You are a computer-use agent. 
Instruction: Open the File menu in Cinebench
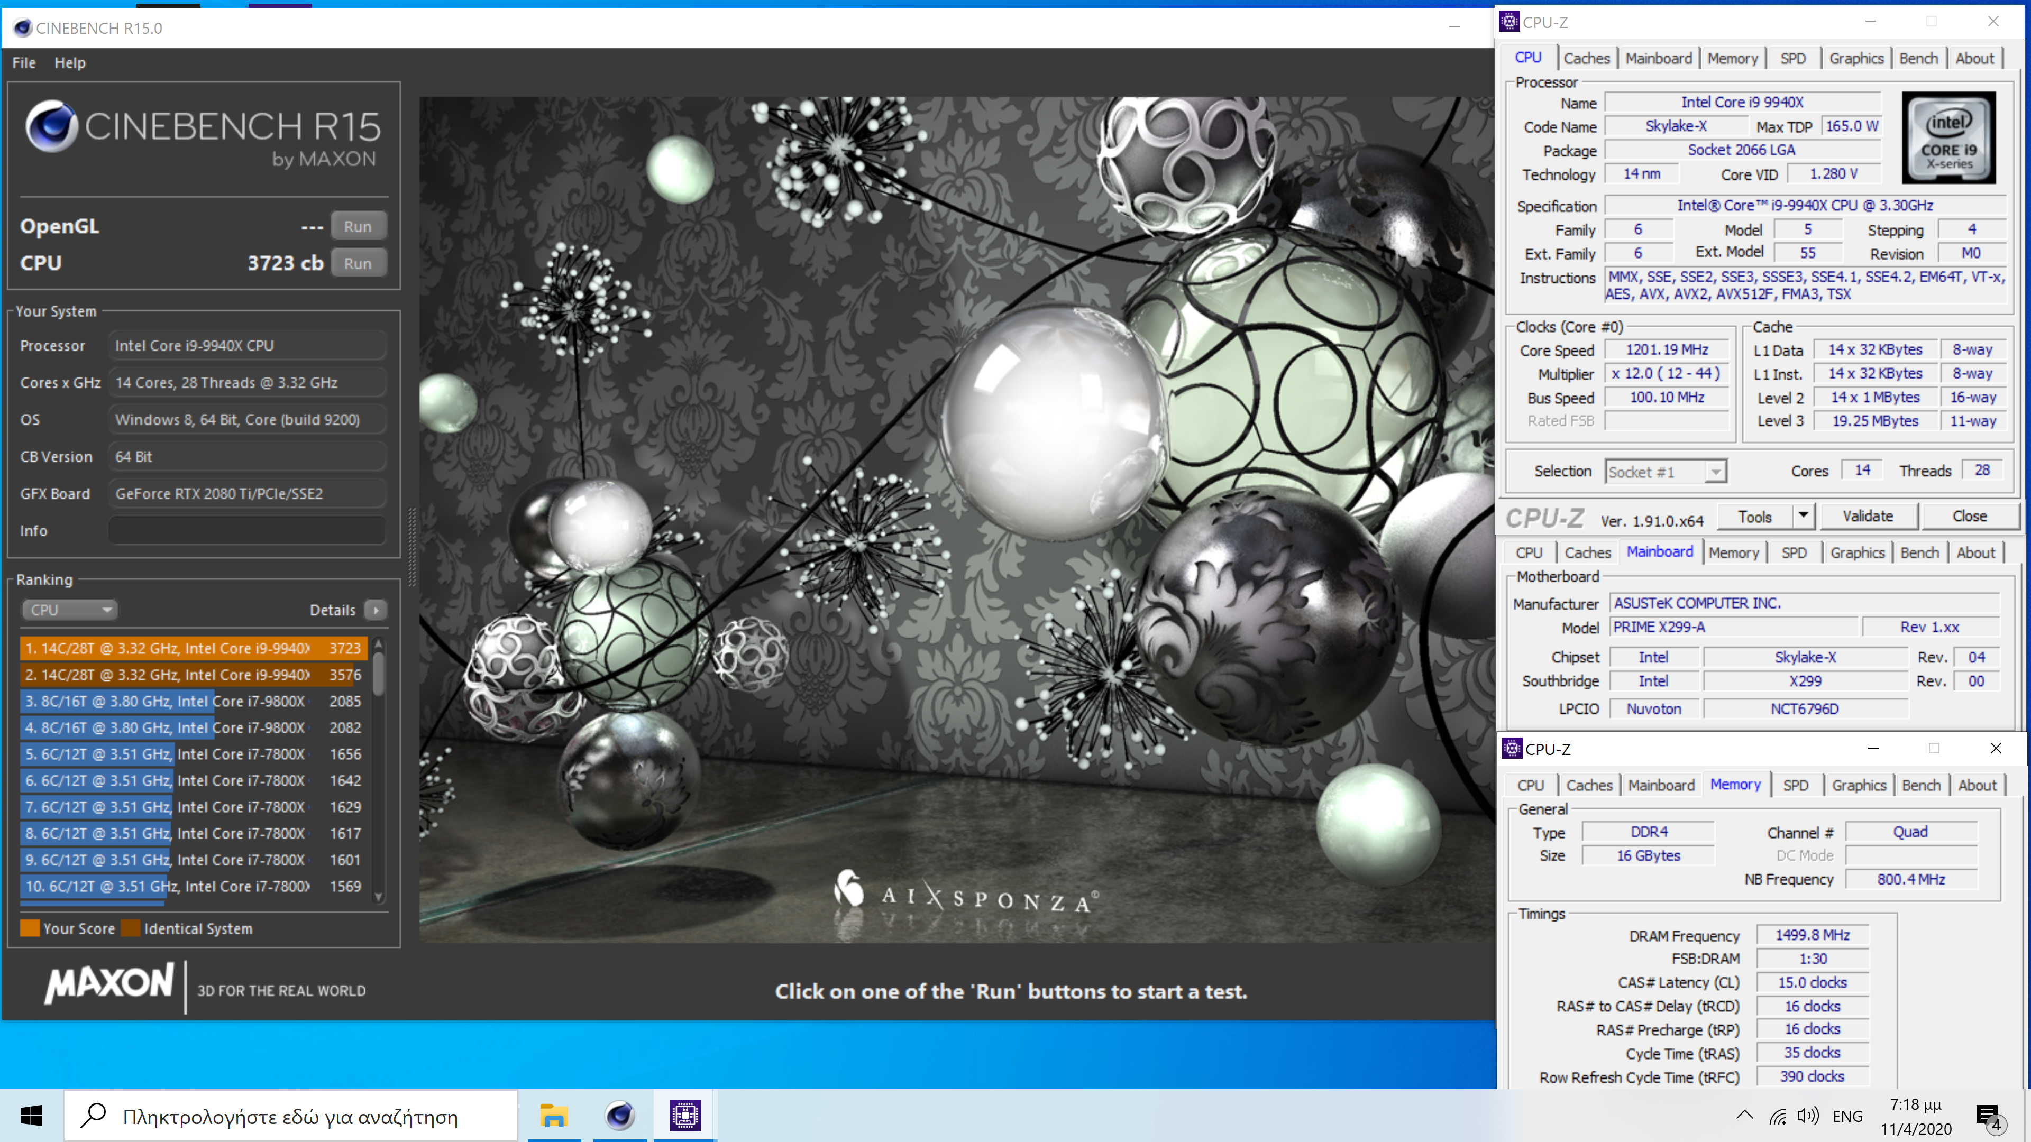[x=24, y=62]
